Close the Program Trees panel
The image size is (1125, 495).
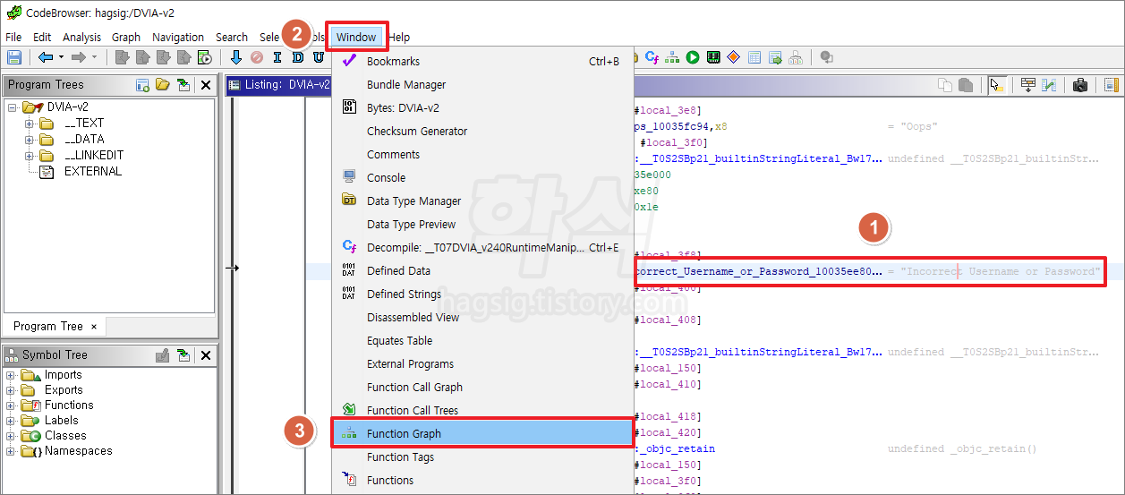point(206,85)
